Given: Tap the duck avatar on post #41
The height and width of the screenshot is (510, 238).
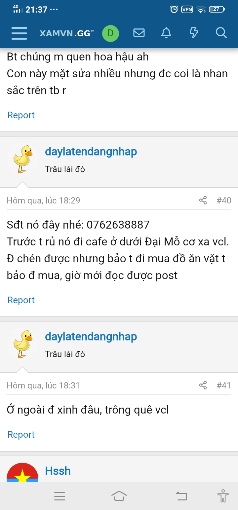Looking at the screenshot, I should tap(23, 344).
